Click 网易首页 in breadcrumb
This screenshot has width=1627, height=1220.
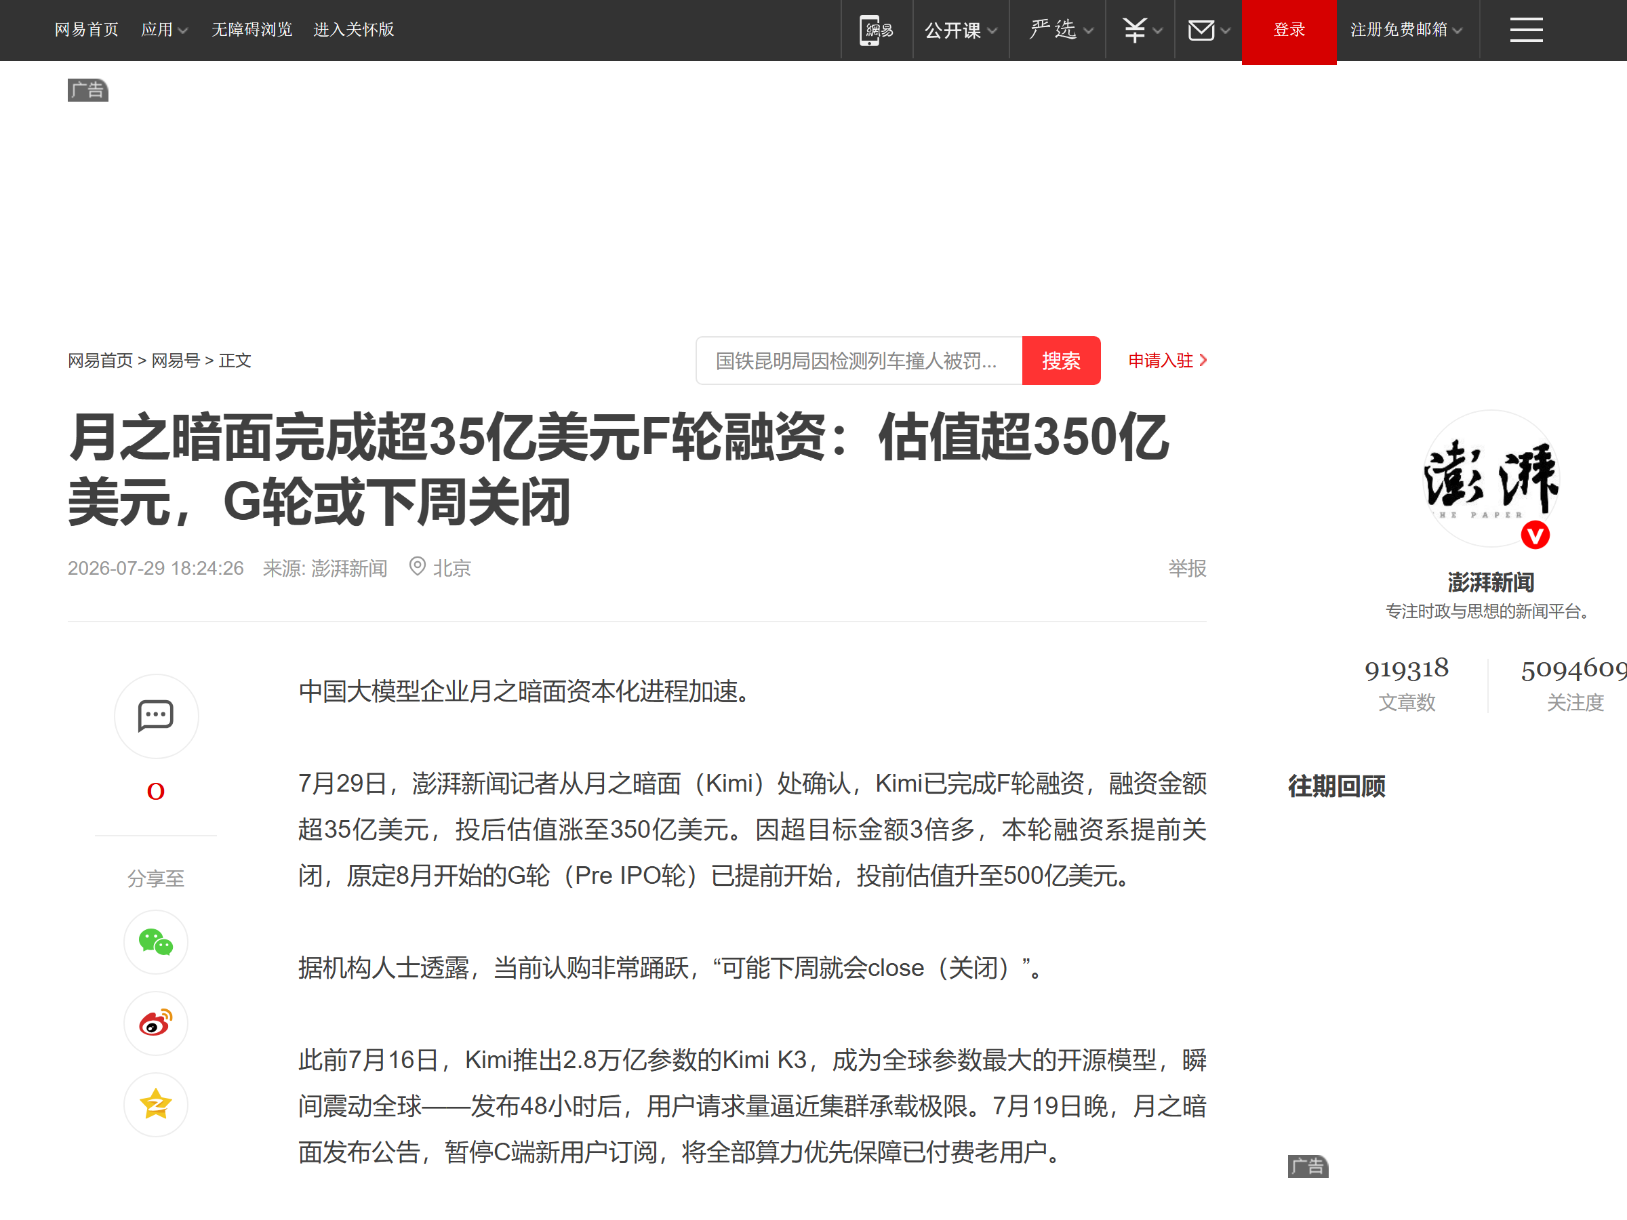100,361
